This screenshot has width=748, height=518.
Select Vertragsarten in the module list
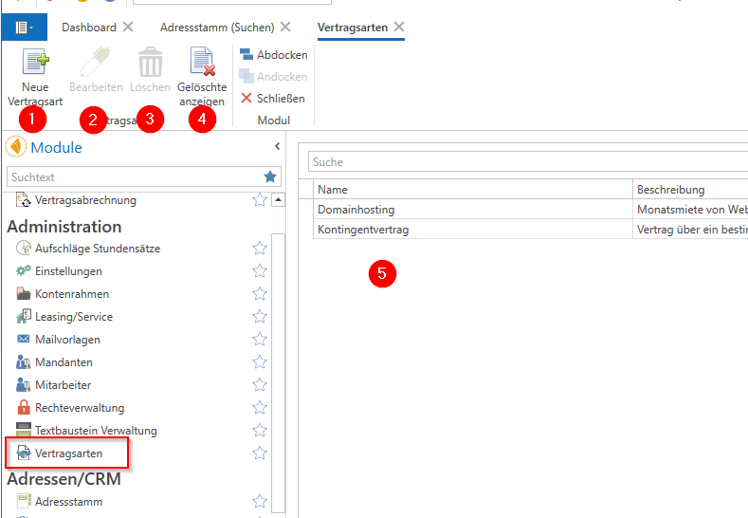(x=68, y=453)
